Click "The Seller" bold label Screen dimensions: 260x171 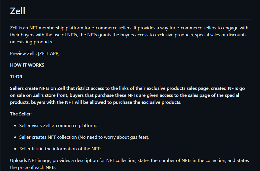point(20,114)
